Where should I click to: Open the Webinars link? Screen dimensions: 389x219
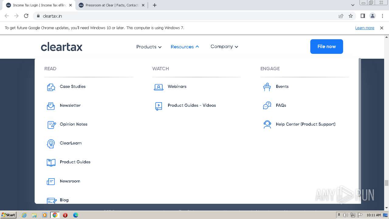click(177, 86)
